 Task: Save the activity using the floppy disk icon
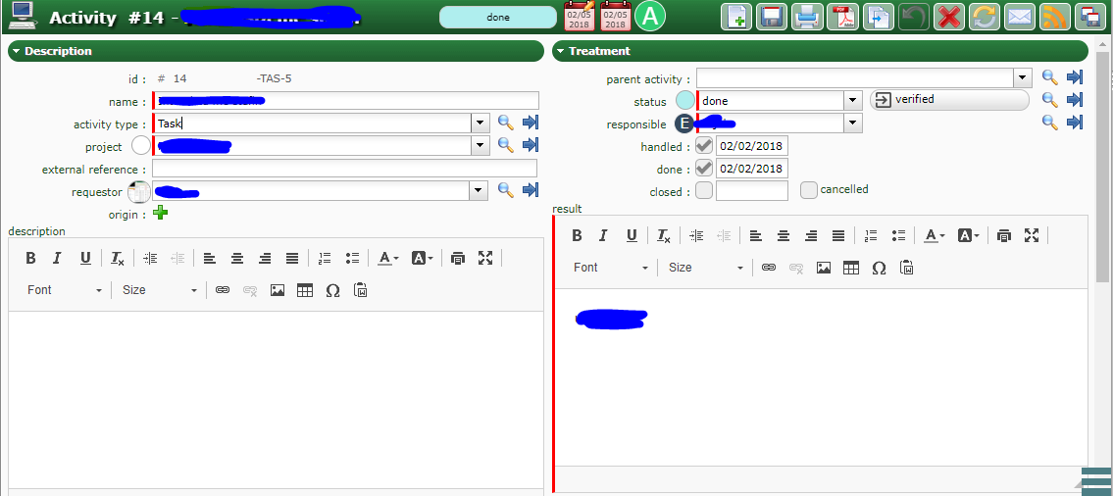771,17
